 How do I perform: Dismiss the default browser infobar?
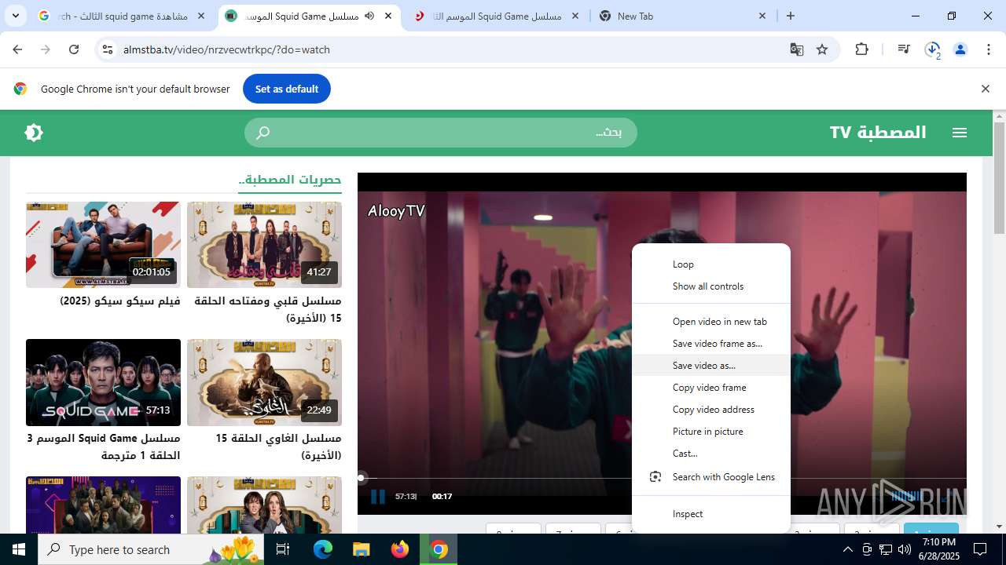985,89
